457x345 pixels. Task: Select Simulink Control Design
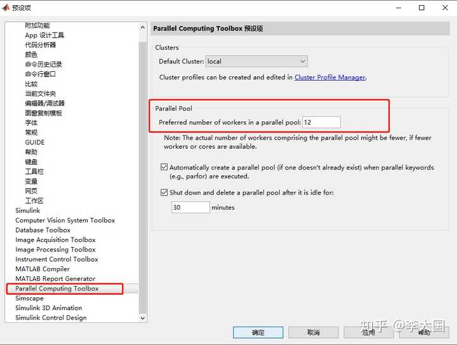click(51, 318)
